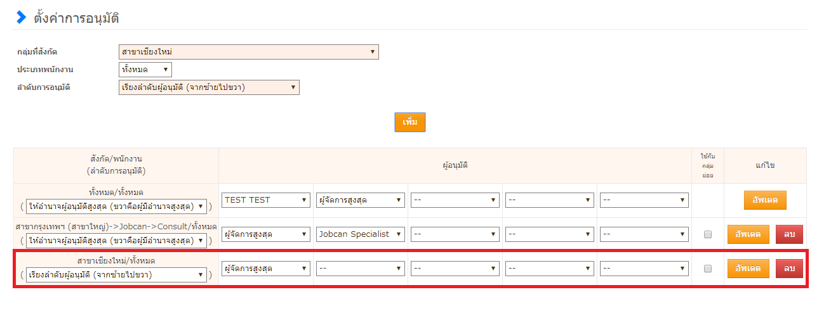Screen dimensions: 838x311
Task: Delete the สาขาเชียงใหม่ row with the ลบ button
Action: pos(789,269)
